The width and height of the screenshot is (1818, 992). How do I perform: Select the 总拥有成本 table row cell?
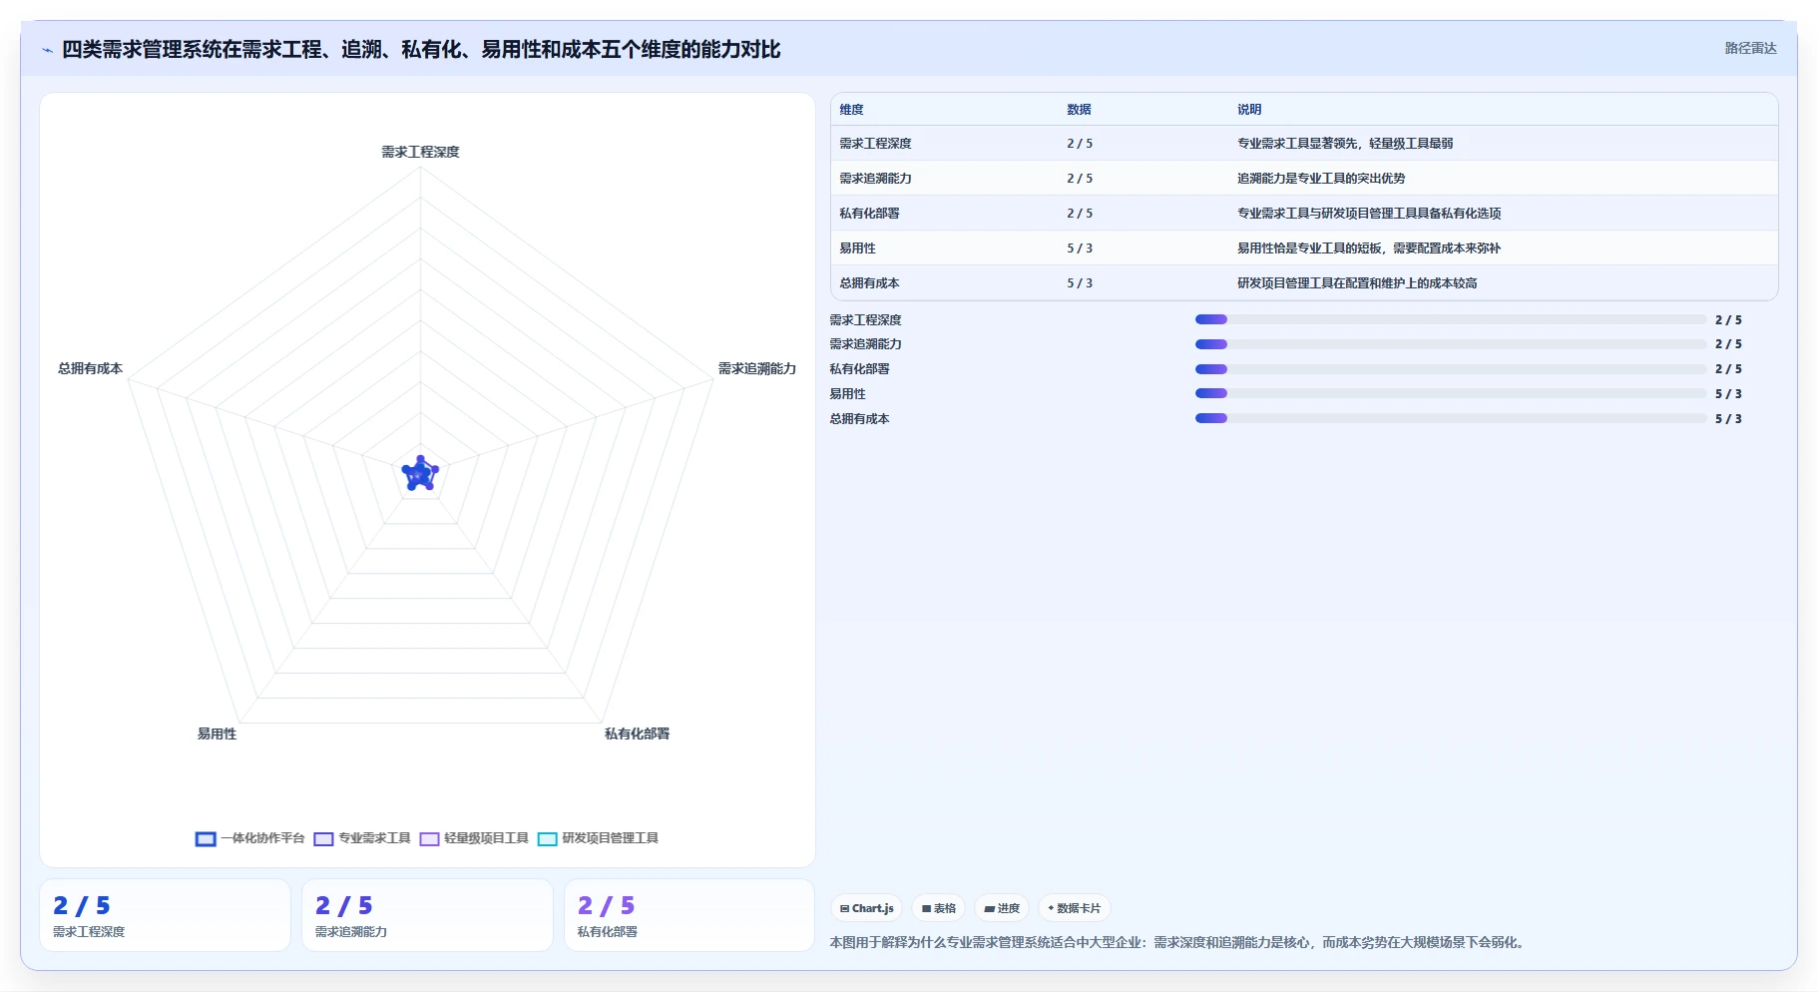869,283
